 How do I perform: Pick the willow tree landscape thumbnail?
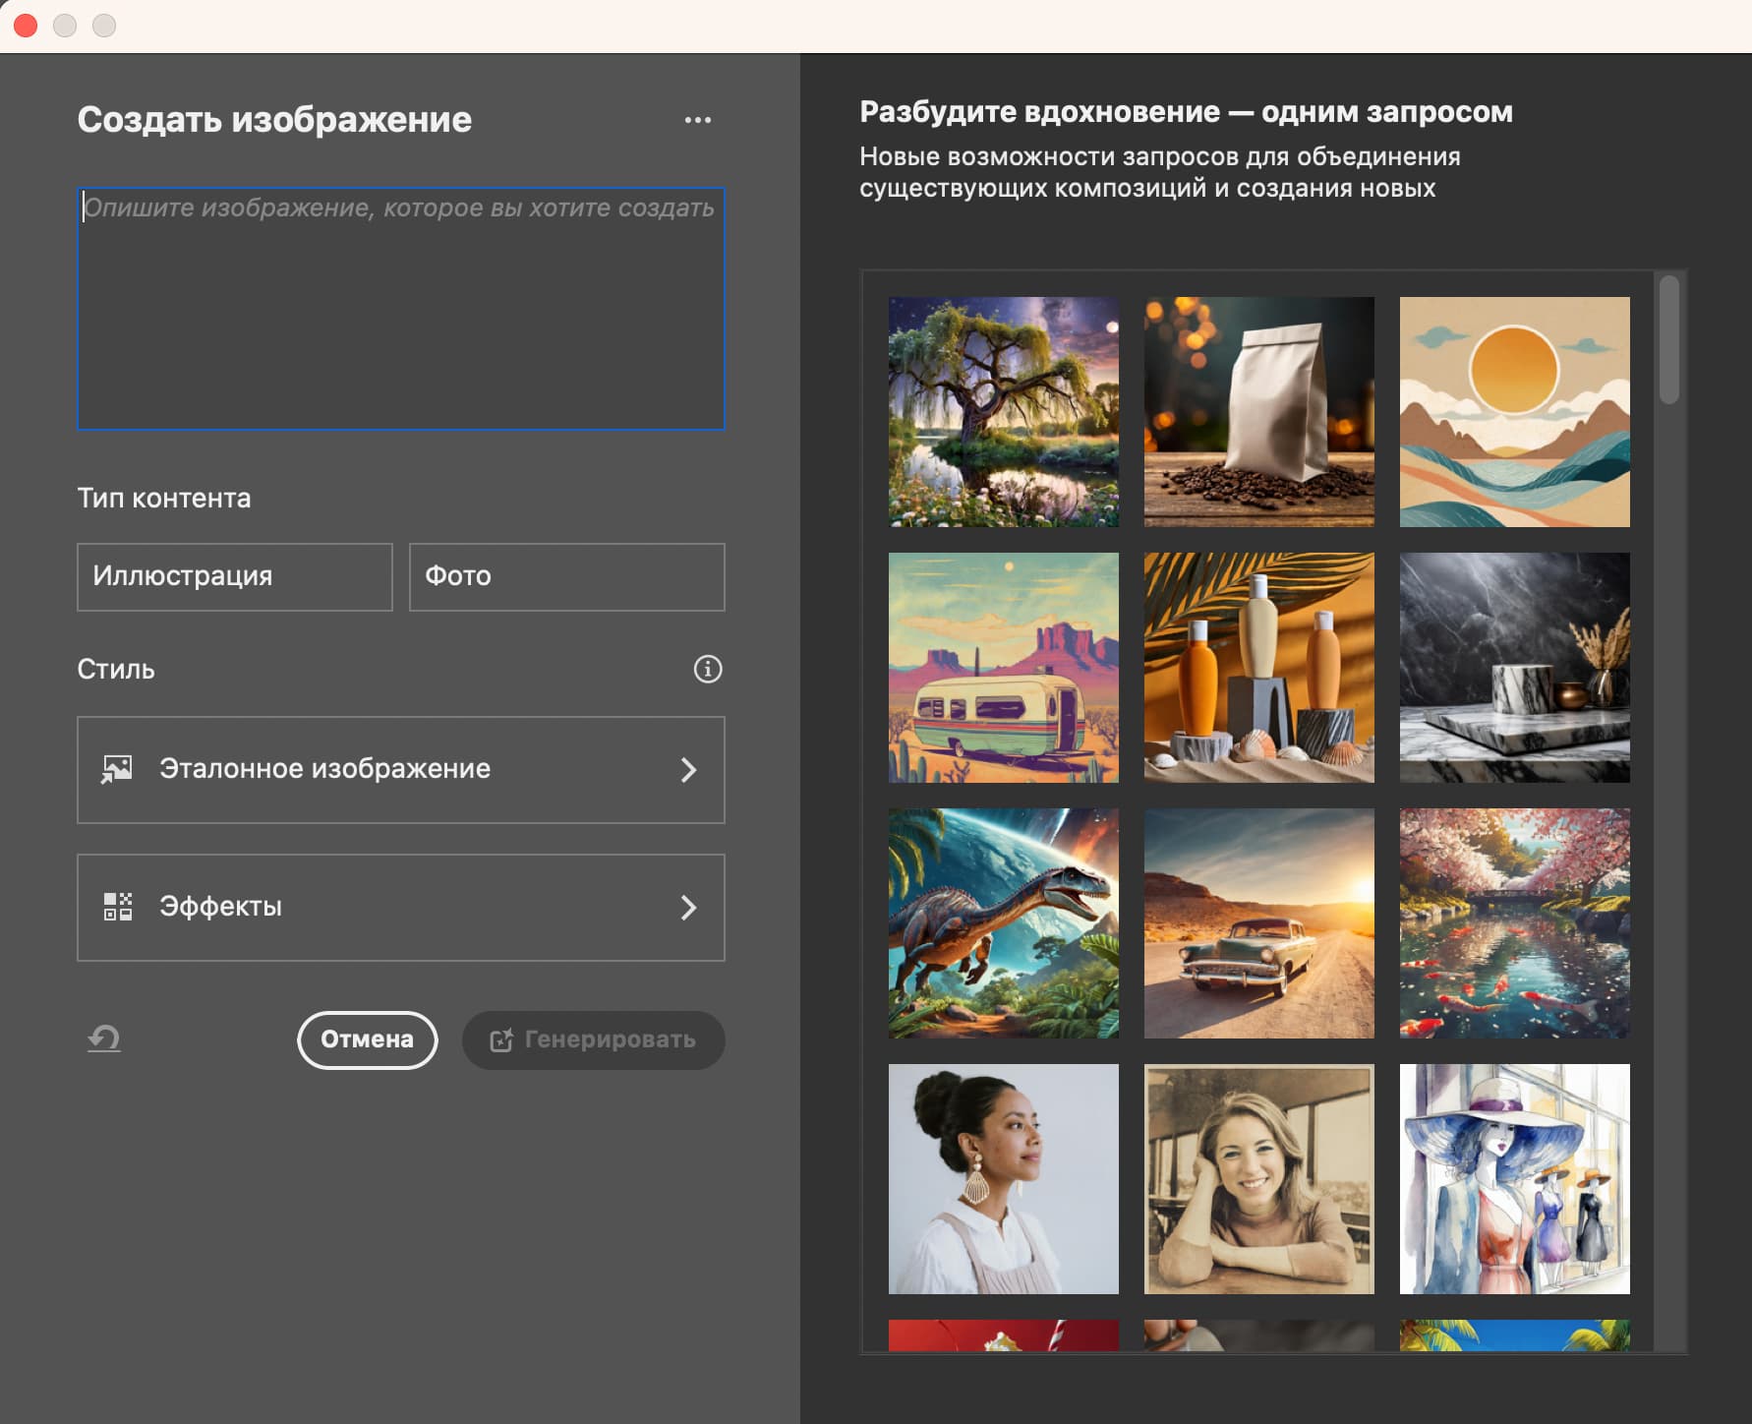tap(1003, 412)
